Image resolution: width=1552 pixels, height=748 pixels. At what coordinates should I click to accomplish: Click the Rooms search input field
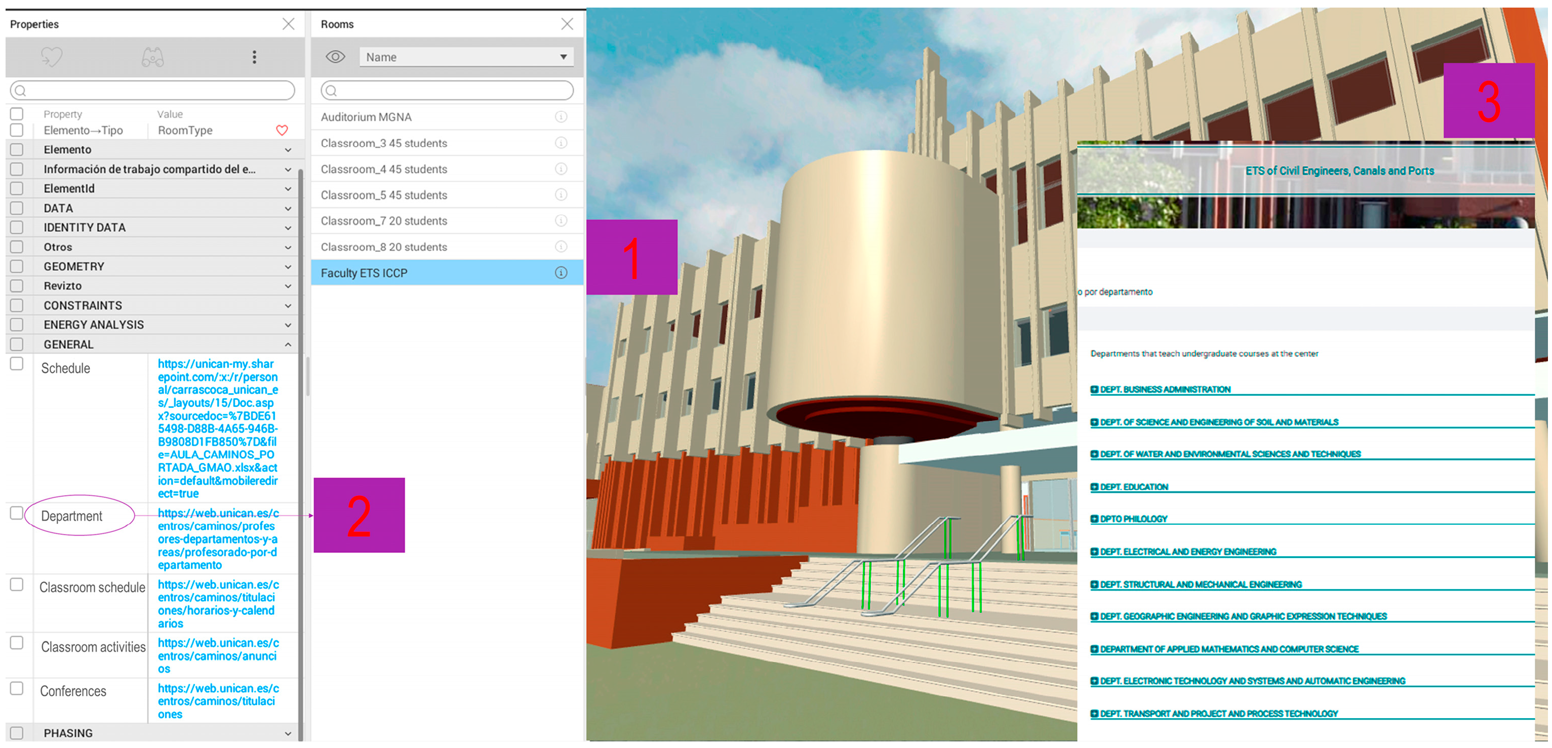pos(448,91)
